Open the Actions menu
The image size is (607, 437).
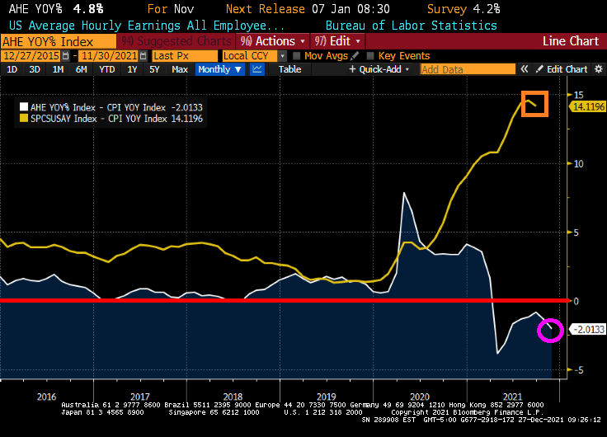pyautogui.click(x=274, y=40)
